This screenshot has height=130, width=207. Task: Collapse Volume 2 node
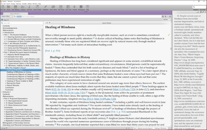(2, 92)
